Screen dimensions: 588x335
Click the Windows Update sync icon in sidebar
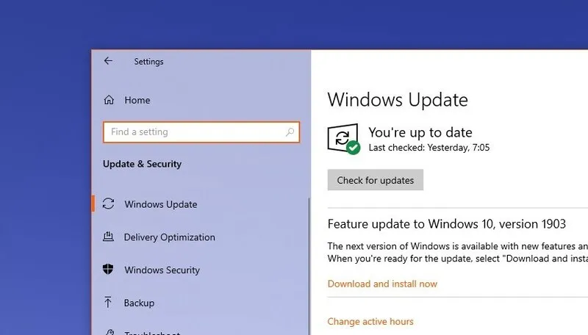pos(109,204)
